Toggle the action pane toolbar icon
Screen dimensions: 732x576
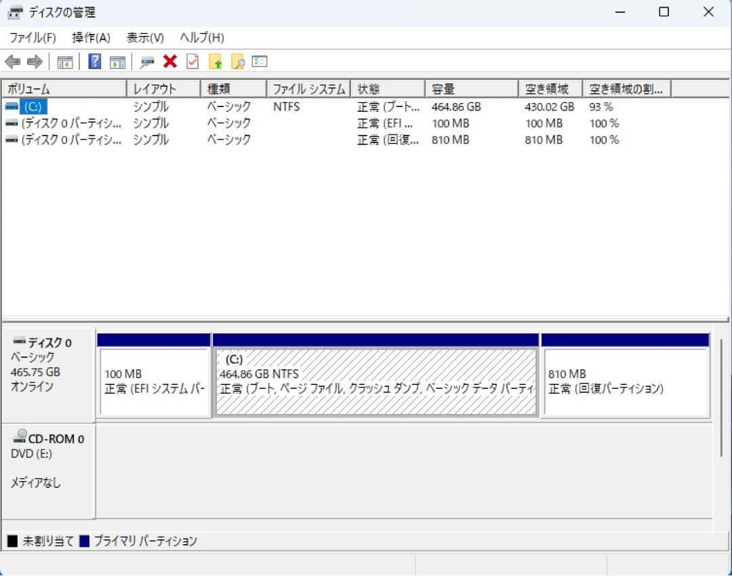(x=117, y=62)
